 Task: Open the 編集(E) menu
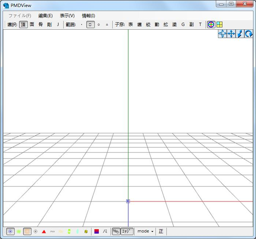tap(45, 16)
